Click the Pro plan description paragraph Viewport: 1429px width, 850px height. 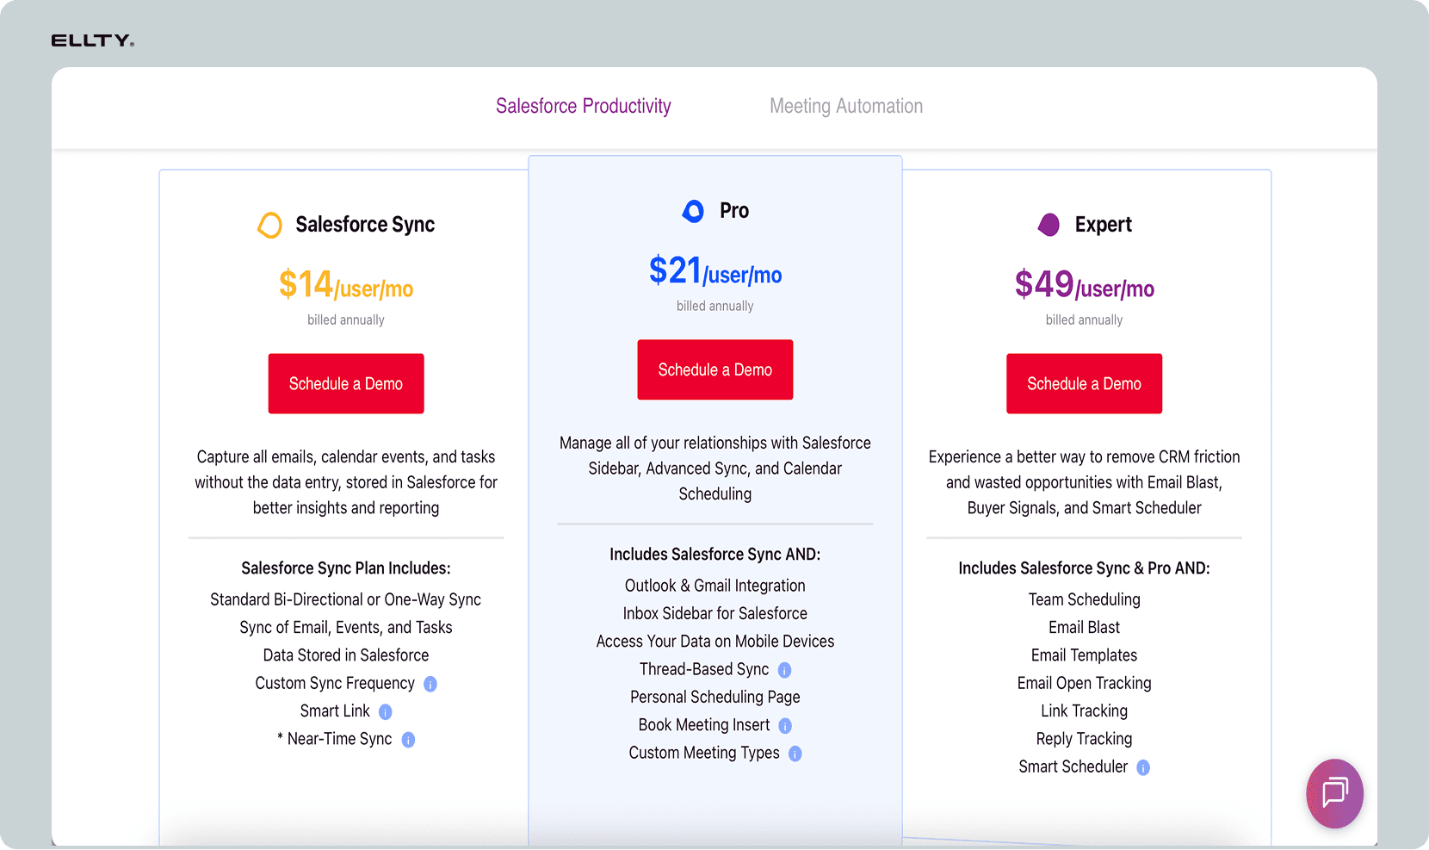(x=715, y=468)
